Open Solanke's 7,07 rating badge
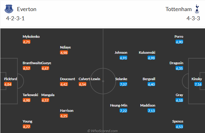Screen dimensions: 205x133 [x=123, y=84]
